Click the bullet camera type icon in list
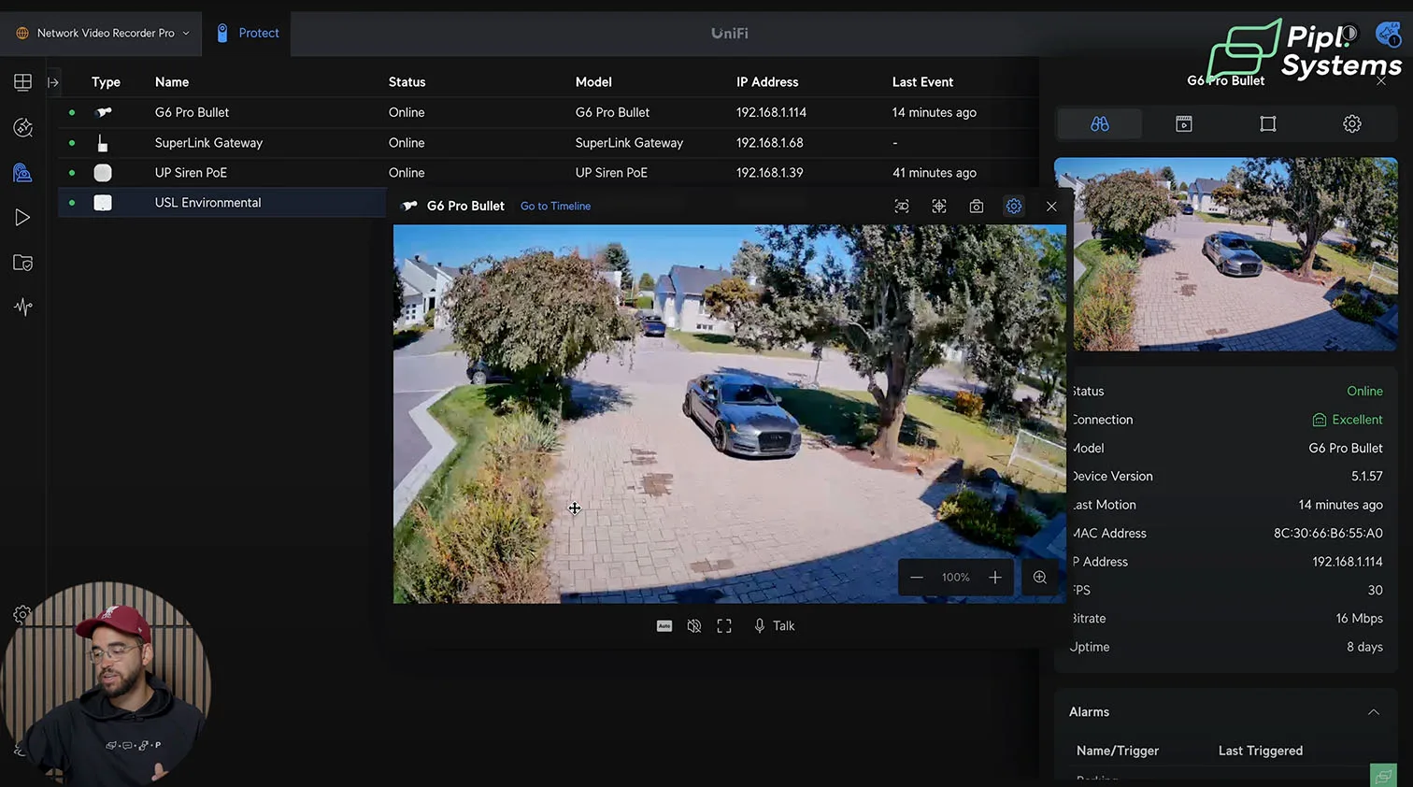Image resolution: width=1413 pixels, height=787 pixels. click(x=104, y=112)
